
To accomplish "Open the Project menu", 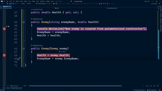I will tap(17, 1).
